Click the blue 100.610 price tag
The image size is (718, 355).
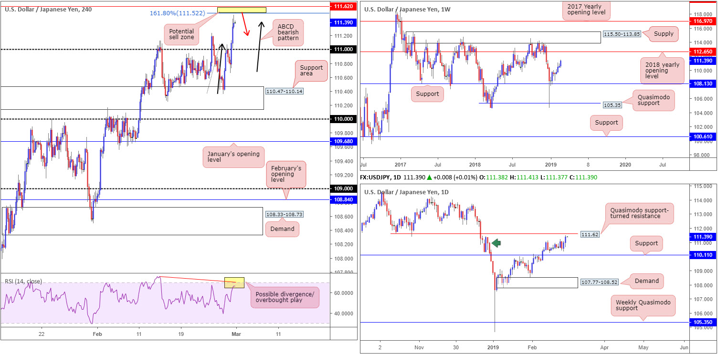pos(704,136)
